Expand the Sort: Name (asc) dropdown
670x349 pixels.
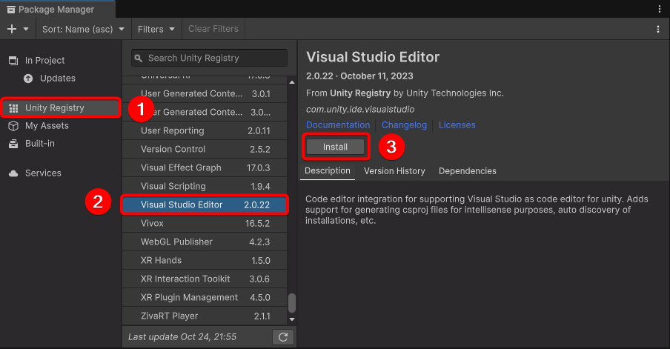[82, 29]
